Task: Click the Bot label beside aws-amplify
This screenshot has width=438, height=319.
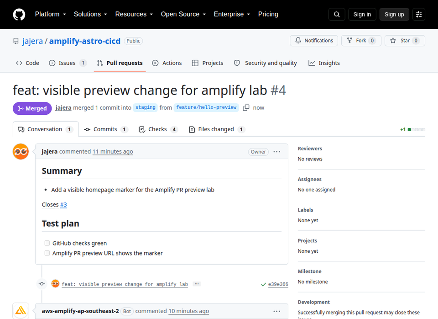Action: [x=127, y=311]
